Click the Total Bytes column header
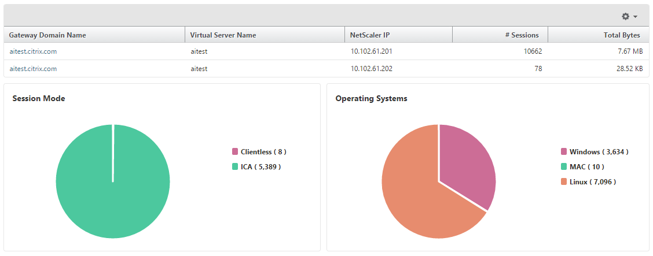The width and height of the screenshot is (653, 256). click(x=622, y=35)
